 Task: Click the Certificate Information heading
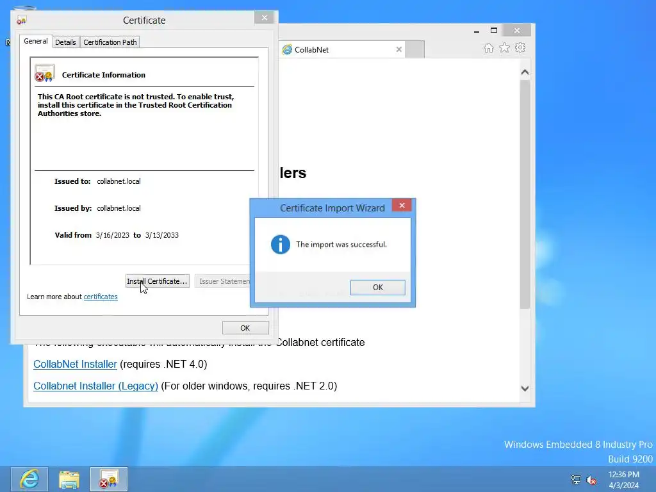(x=104, y=75)
